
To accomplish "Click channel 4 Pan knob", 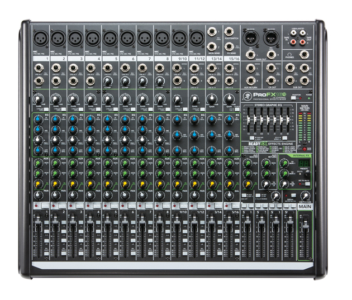I will tap(91, 195).
